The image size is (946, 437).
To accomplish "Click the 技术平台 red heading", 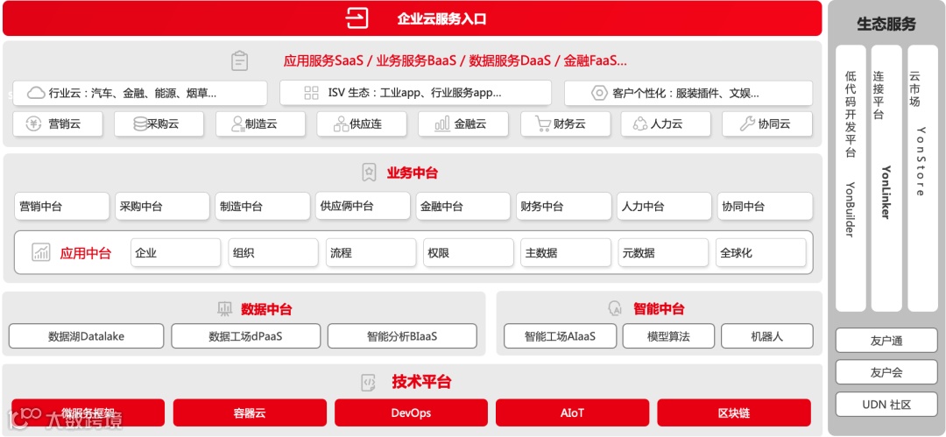I will (x=421, y=382).
